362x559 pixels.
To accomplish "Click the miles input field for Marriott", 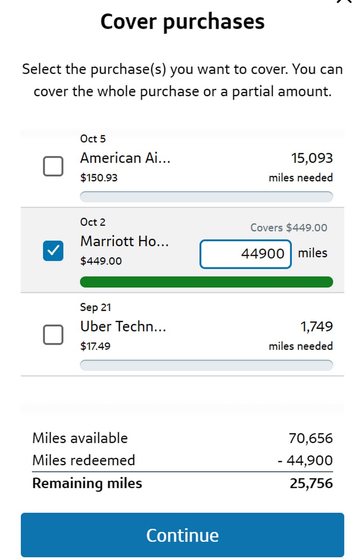I will coord(245,253).
